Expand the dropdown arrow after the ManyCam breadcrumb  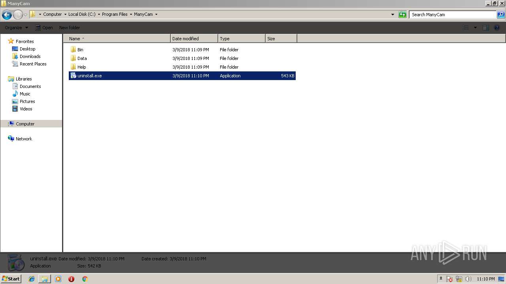click(156, 15)
